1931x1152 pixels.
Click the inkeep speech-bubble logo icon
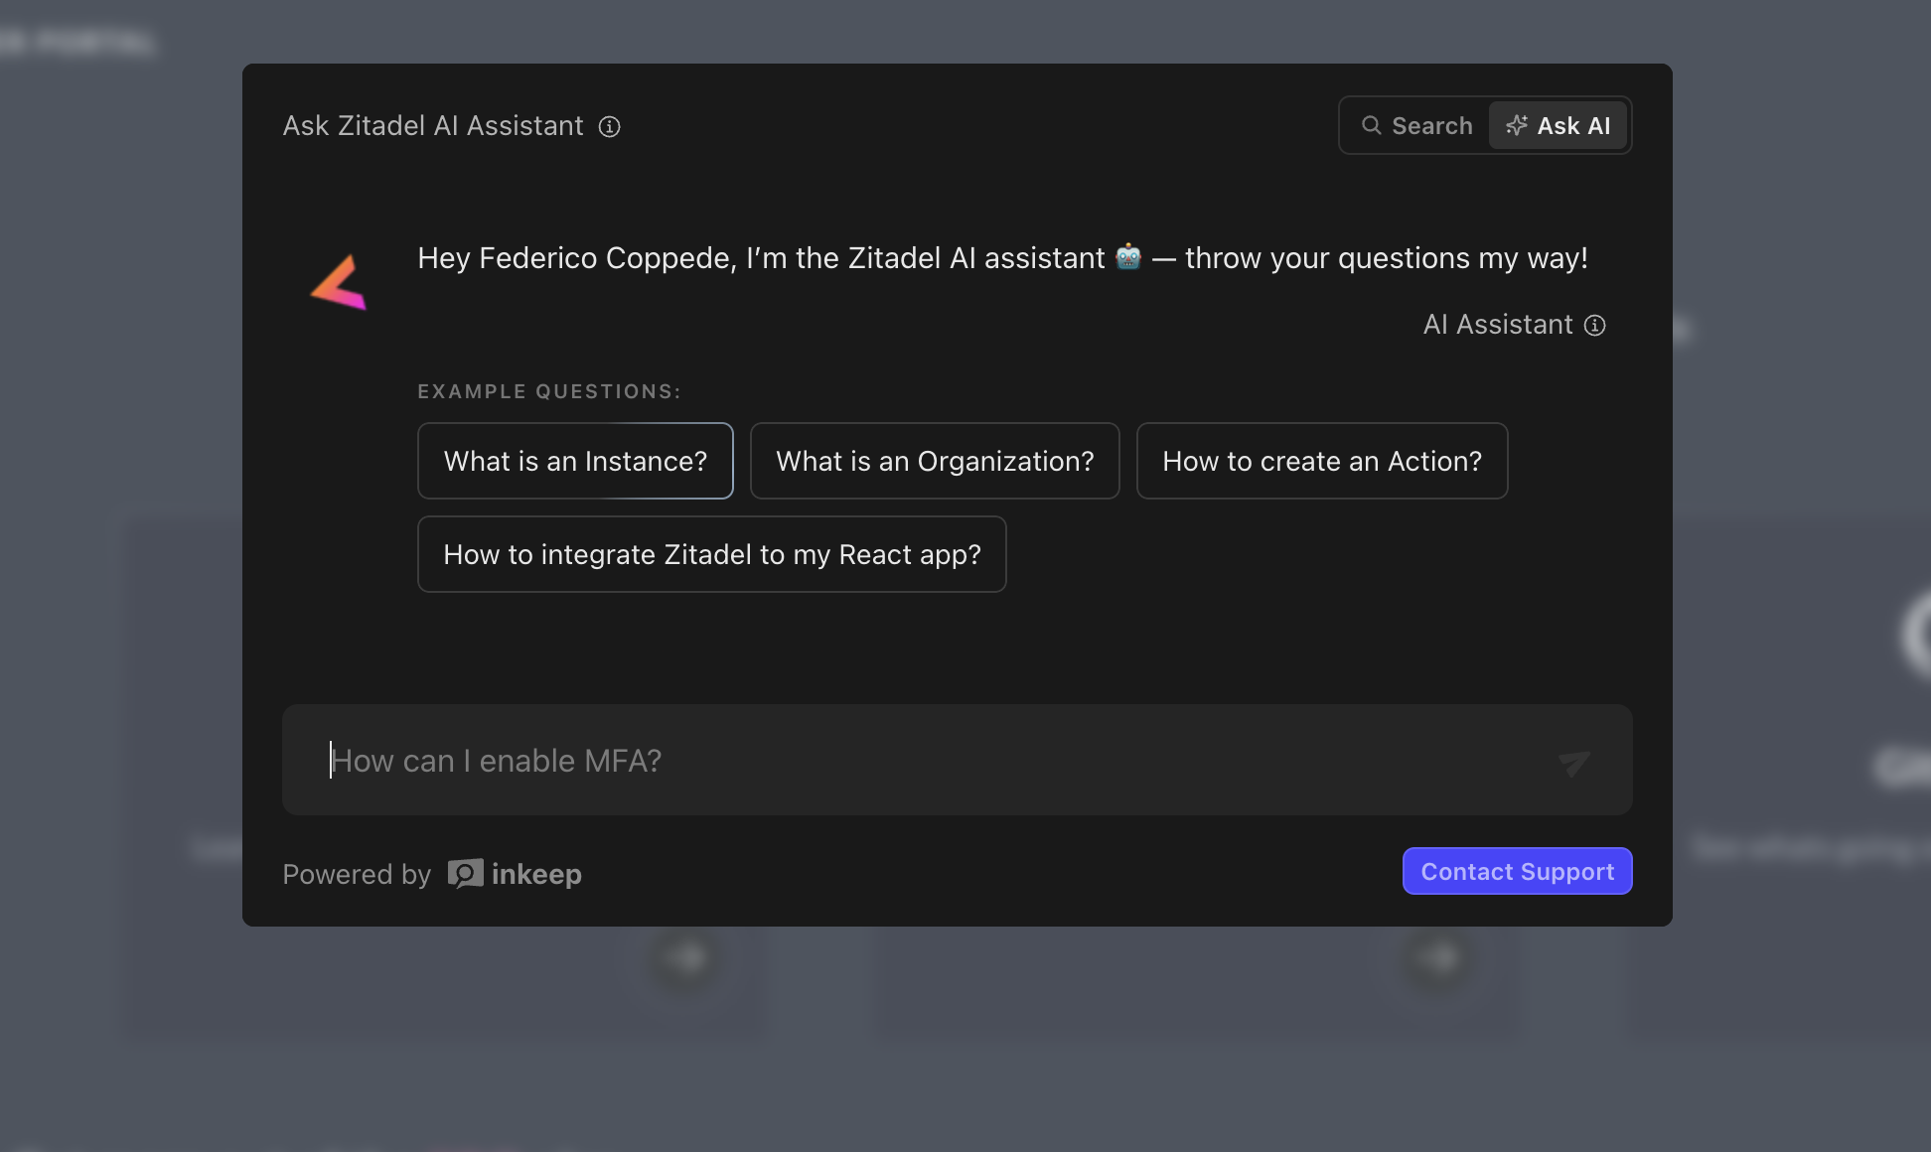tap(465, 874)
